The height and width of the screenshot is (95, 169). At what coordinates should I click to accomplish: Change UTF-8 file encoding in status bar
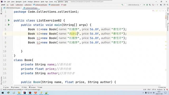154,89
